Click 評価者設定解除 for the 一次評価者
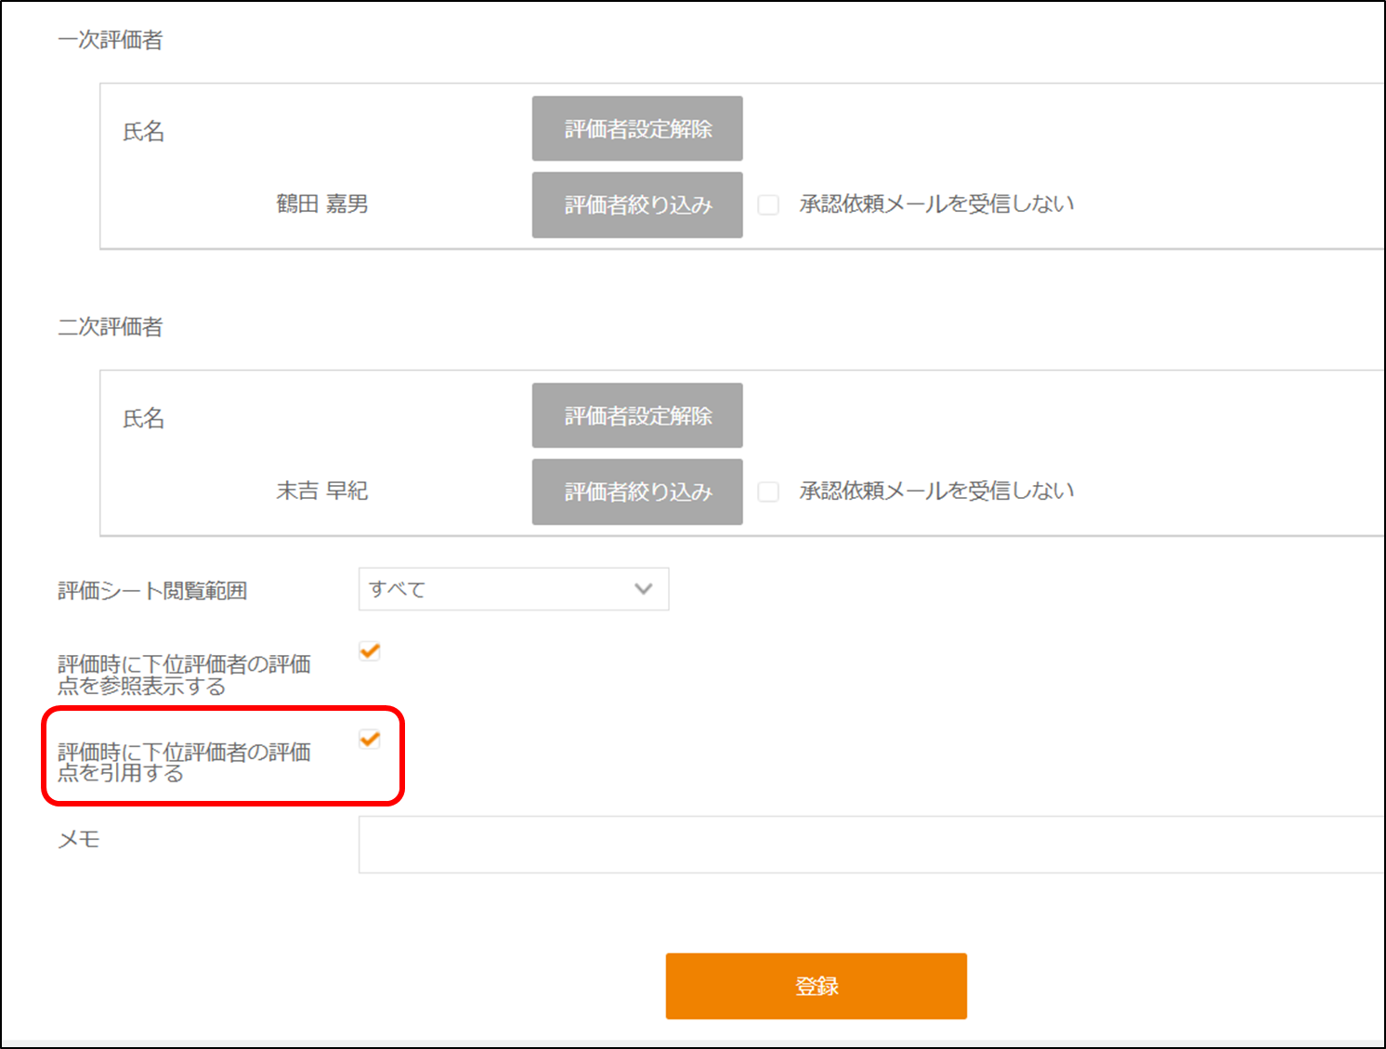The width and height of the screenshot is (1386, 1049). [637, 129]
